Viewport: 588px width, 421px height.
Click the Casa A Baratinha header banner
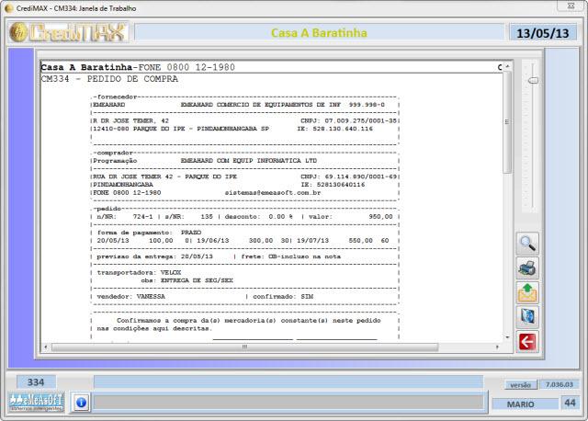pyautogui.click(x=319, y=33)
